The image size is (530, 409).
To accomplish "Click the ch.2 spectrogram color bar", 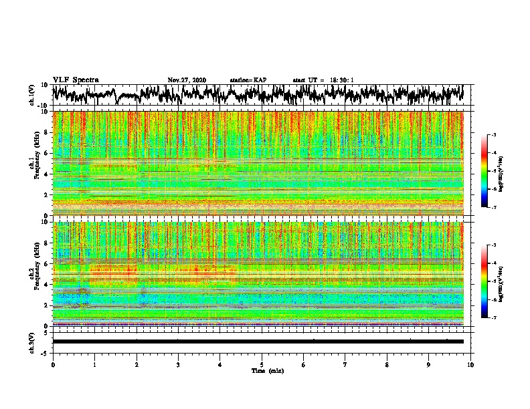I will point(484,281).
